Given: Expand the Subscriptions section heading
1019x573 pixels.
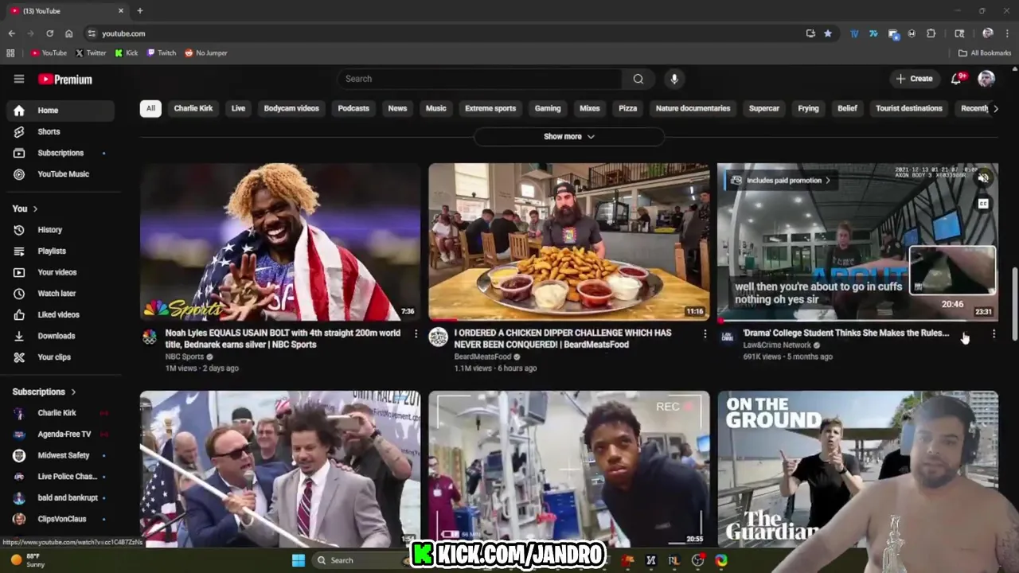Looking at the screenshot, I should [44, 392].
